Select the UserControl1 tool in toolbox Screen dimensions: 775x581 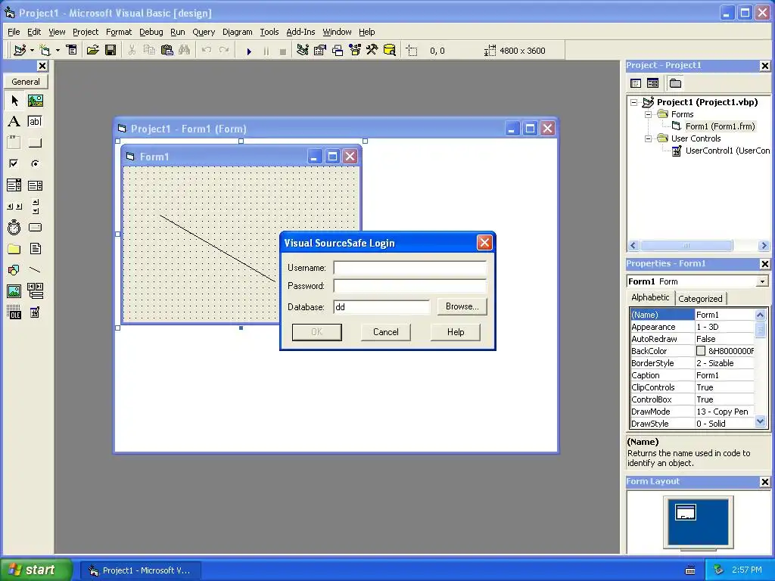click(x=35, y=312)
